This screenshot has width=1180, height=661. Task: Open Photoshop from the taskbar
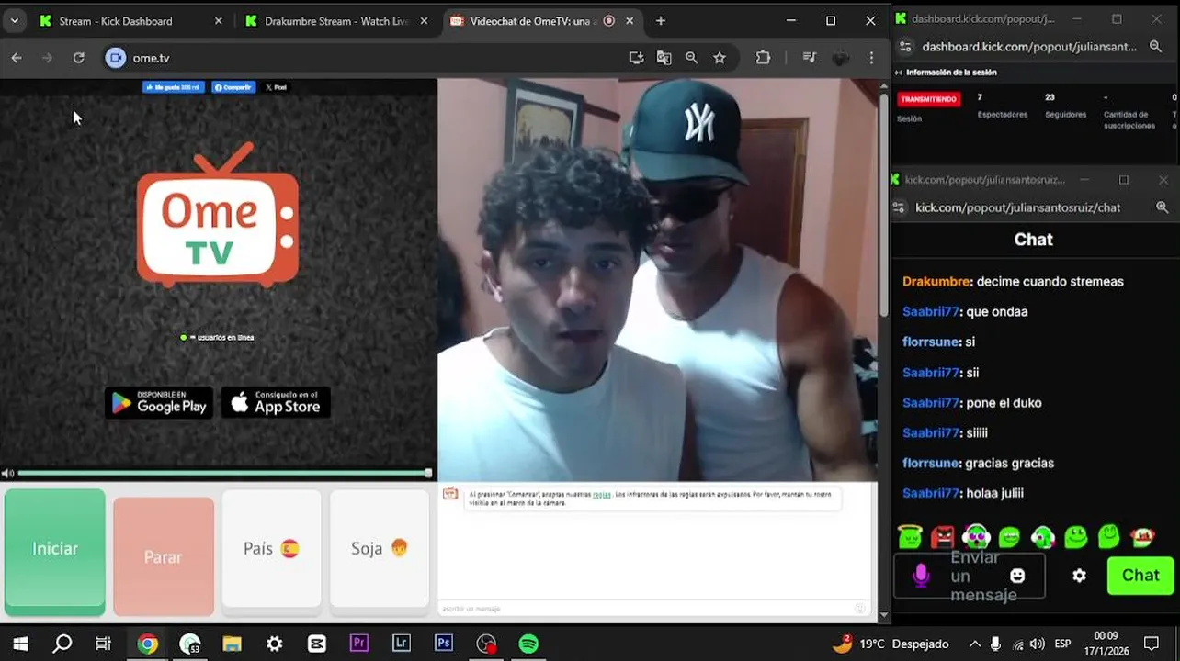pos(444,644)
